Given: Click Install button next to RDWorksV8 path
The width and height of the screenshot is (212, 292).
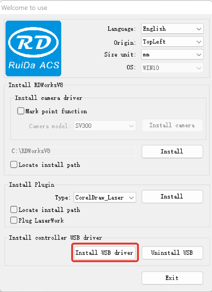Looking at the screenshot, I should coord(172,152).
